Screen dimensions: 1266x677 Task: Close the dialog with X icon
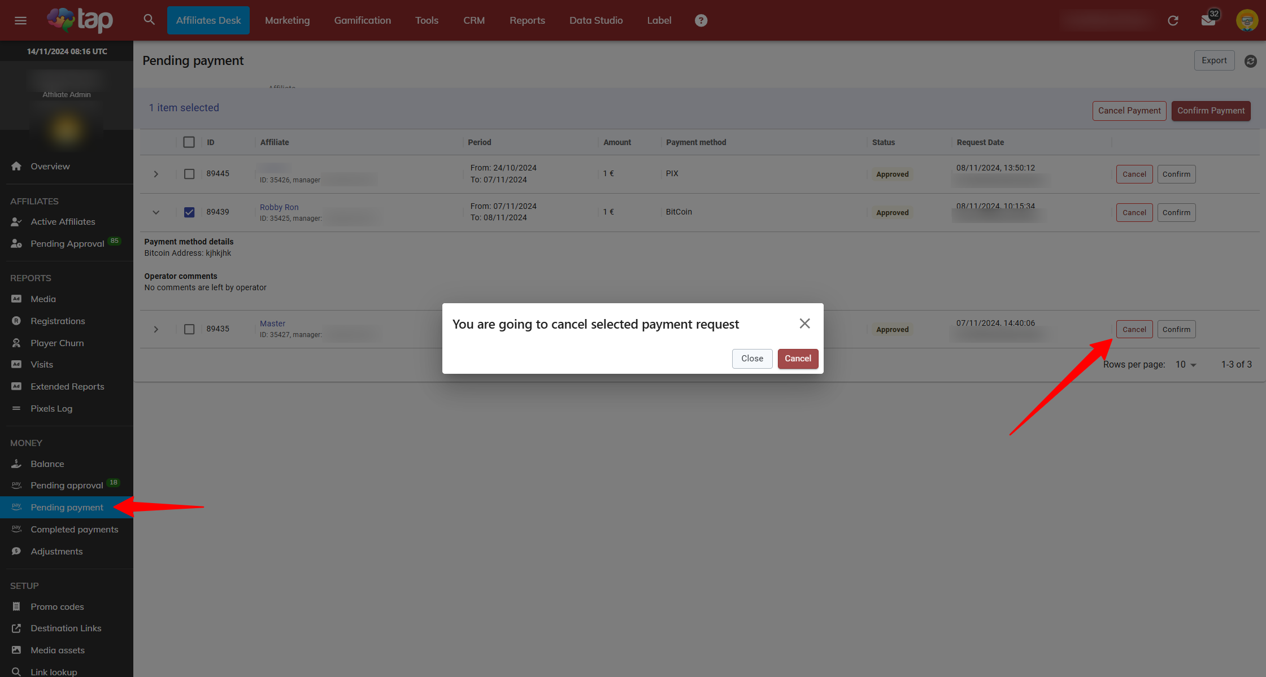pos(804,324)
